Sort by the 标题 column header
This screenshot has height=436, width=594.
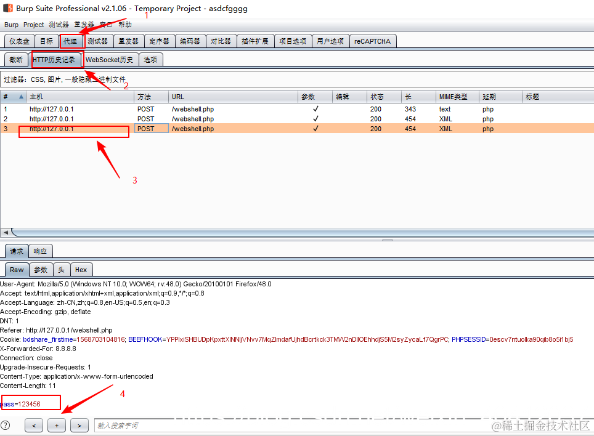558,97
